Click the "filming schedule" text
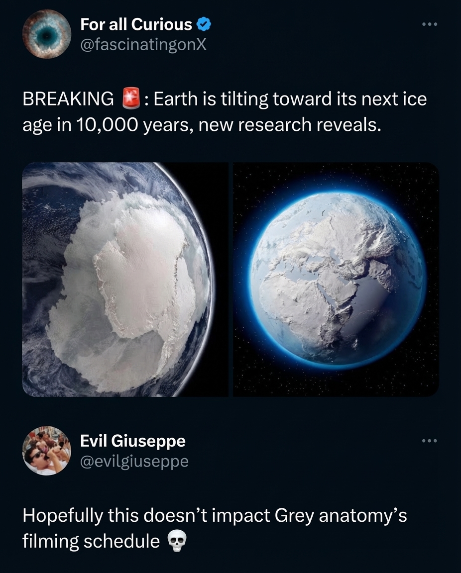 point(91,541)
